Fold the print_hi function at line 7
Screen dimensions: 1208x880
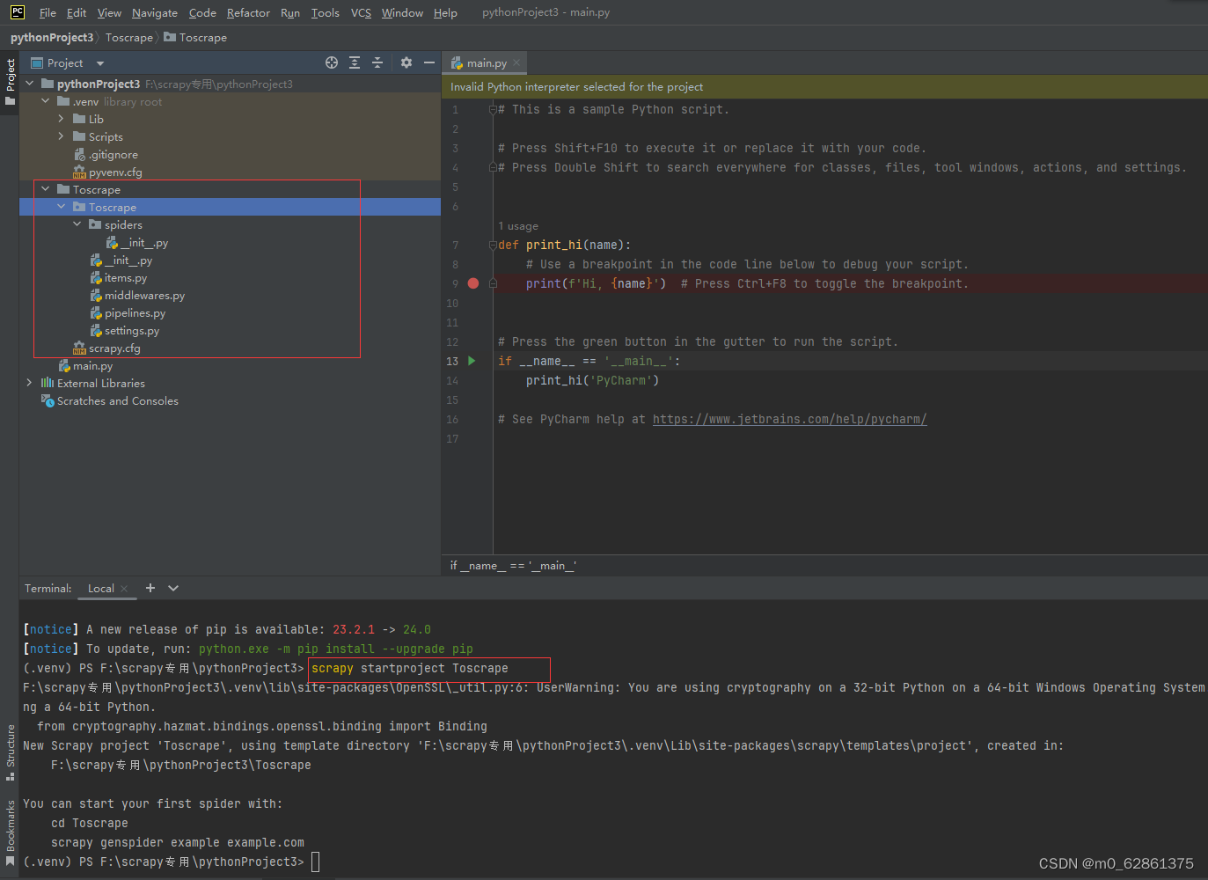[493, 245]
